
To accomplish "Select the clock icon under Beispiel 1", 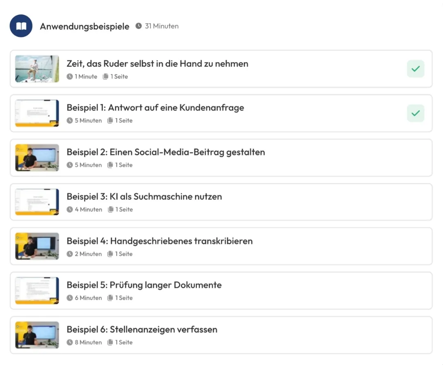I will pyautogui.click(x=70, y=121).
